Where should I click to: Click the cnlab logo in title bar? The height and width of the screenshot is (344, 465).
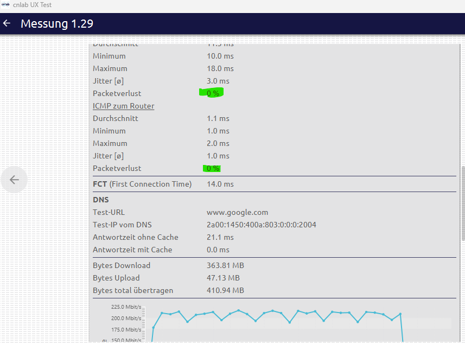tap(6, 5)
